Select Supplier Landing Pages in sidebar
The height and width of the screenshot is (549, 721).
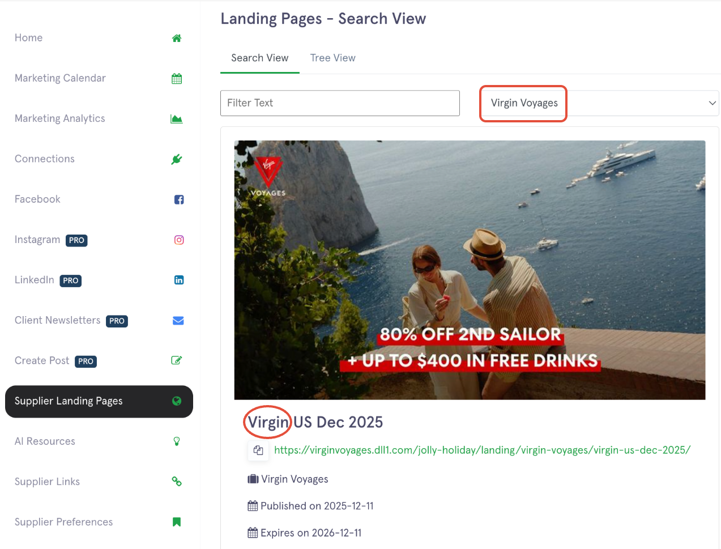coord(99,402)
